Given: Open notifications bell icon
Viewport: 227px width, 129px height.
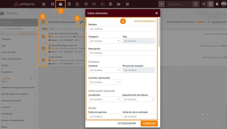Looking at the screenshot, I should pos(217,4).
